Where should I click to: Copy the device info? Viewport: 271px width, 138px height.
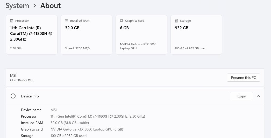tap(241, 96)
